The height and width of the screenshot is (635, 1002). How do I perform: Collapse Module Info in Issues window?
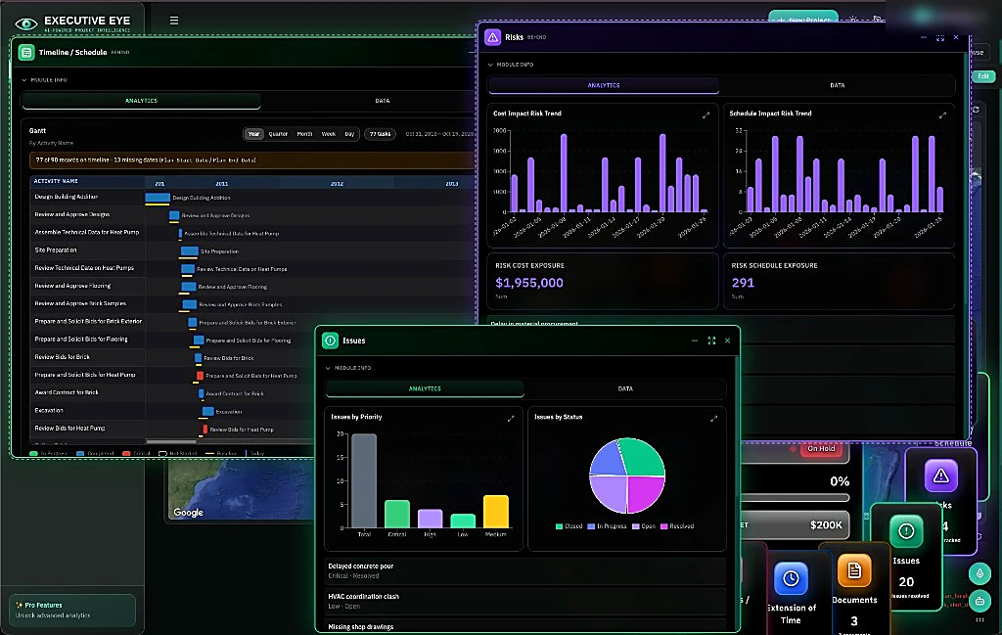(348, 368)
